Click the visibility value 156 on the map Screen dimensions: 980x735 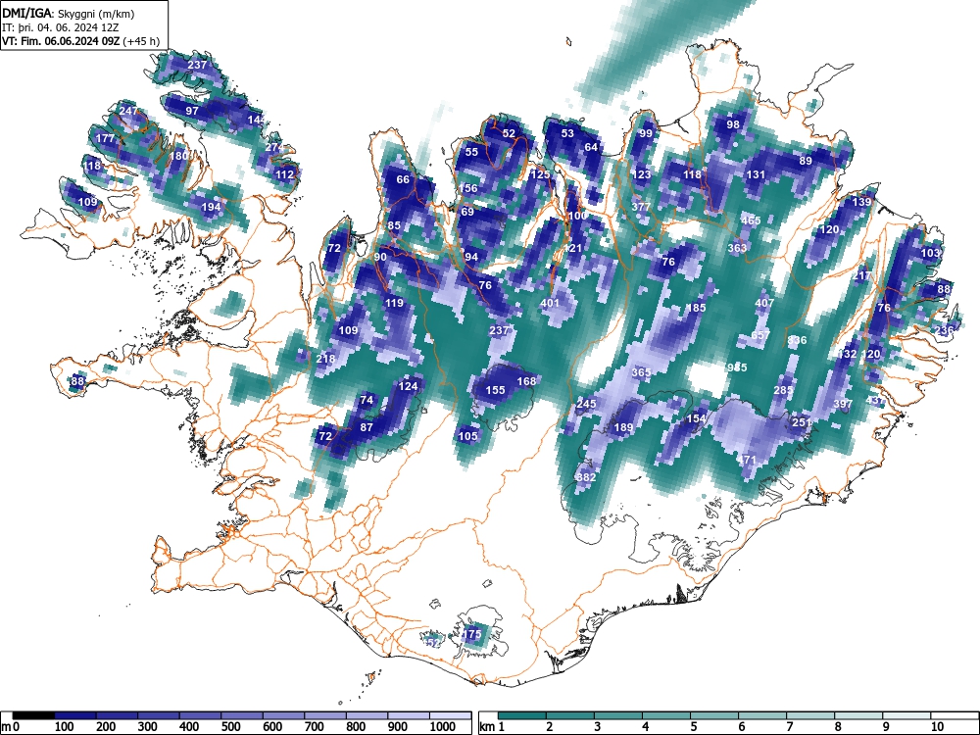pos(468,188)
